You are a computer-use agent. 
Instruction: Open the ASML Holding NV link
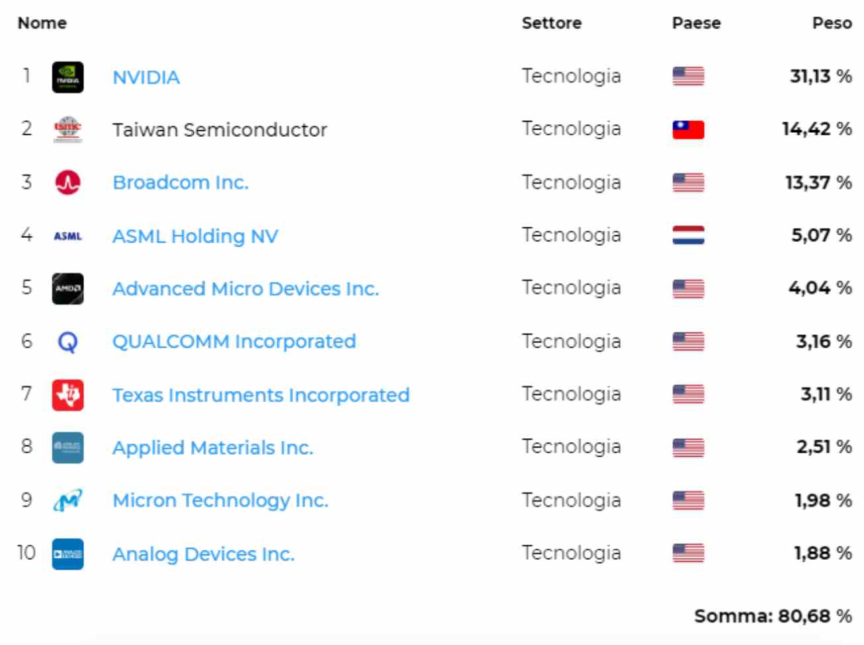[x=195, y=236]
